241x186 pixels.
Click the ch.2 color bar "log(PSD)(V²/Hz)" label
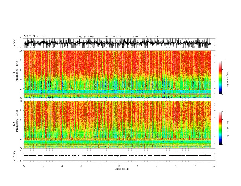pos(228,129)
